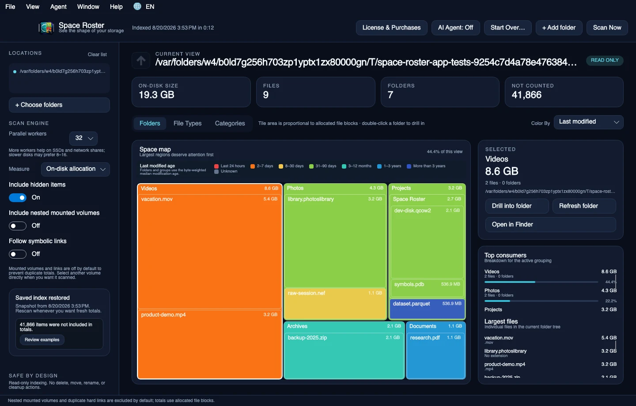Click the Videos folder header in treemap

(x=209, y=188)
